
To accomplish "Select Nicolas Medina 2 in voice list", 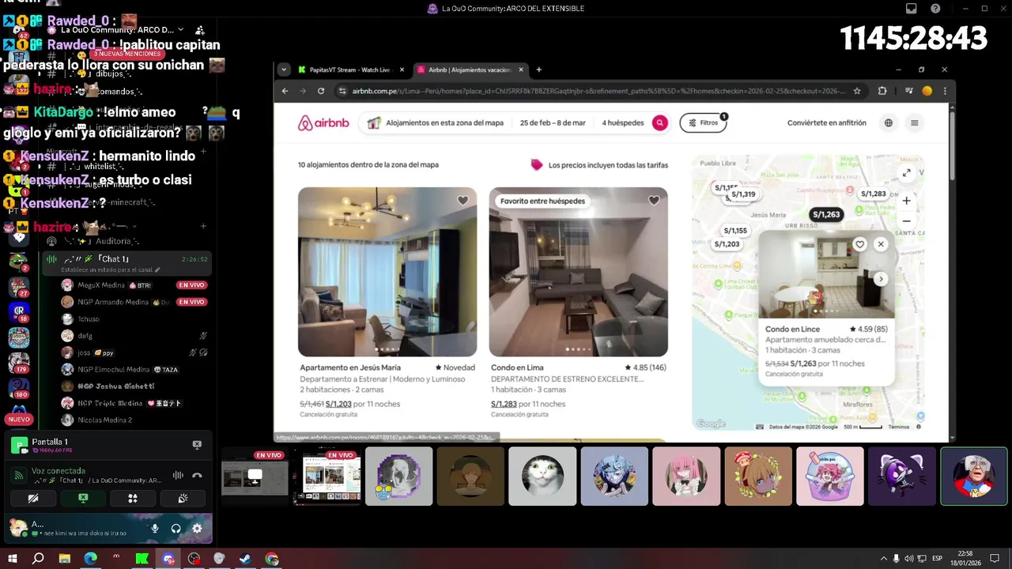I will pyautogui.click(x=134, y=420).
